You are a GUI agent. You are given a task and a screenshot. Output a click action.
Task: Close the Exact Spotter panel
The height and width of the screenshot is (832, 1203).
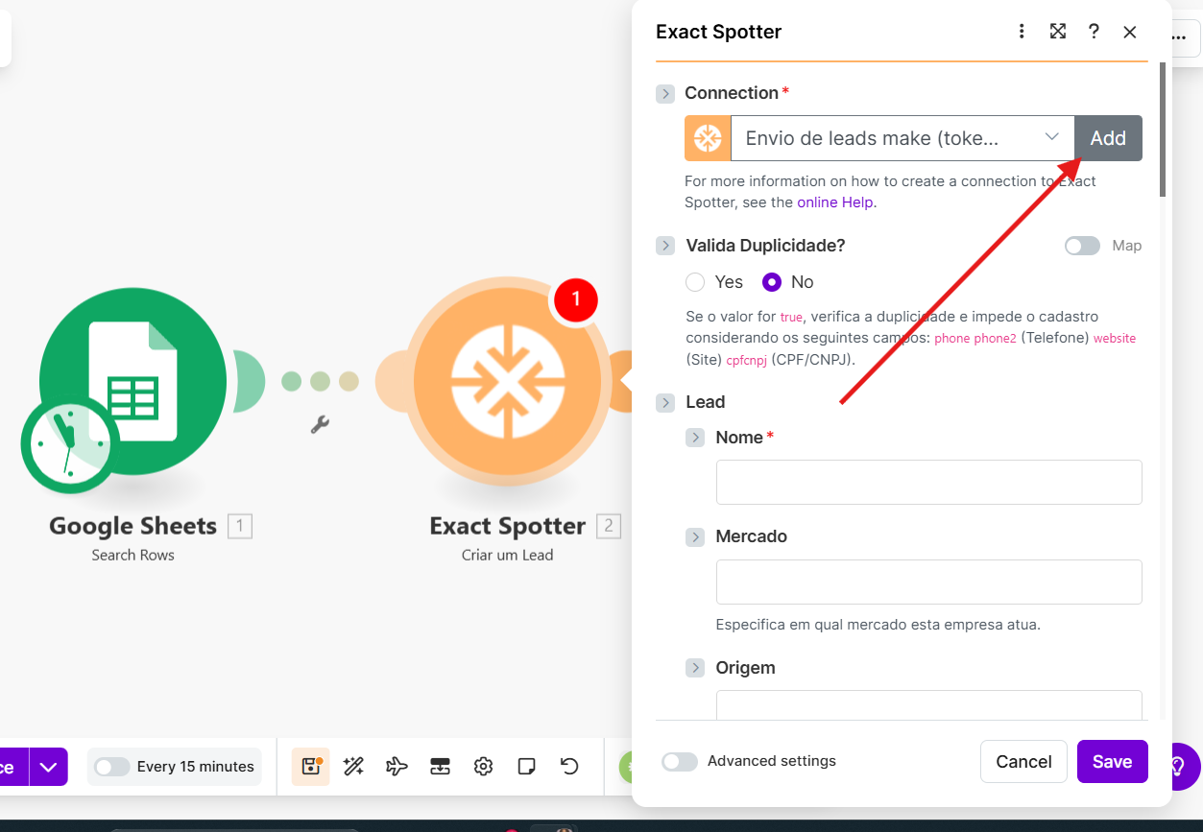pyautogui.click(x=1130, y=32)
